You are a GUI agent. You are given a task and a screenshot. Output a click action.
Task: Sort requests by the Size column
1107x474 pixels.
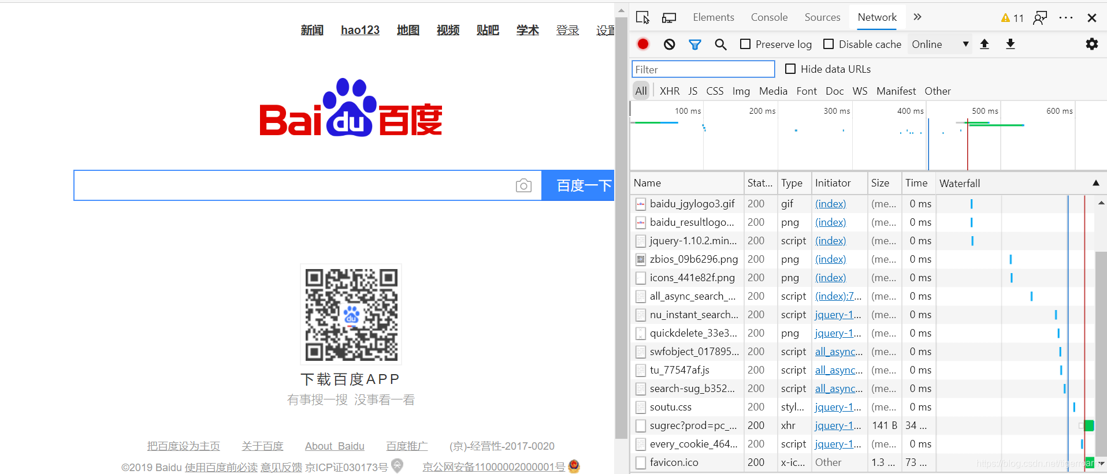pos(884,183)
